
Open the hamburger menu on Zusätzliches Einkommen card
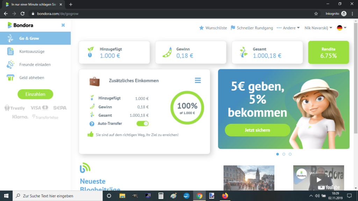(x=198, y=81)
